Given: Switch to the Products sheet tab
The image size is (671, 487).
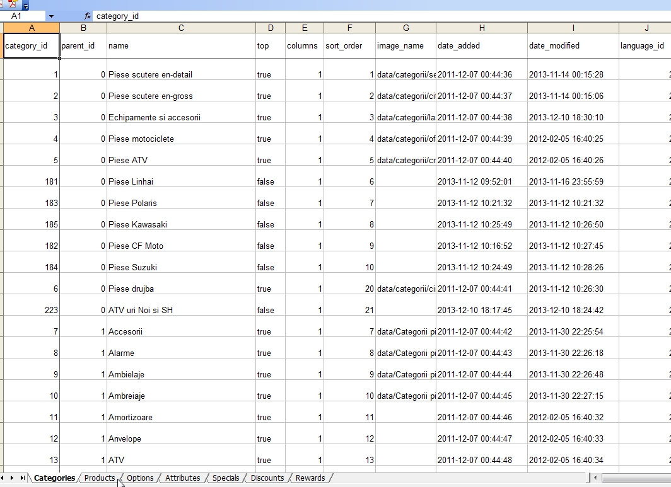Looking at the screenshot, I should [99, 478].
